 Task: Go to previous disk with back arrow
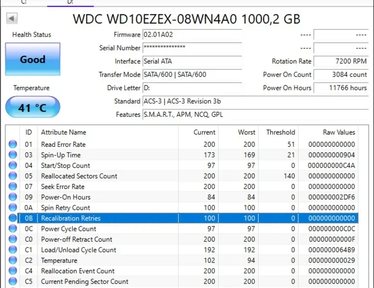click(x=12, y=18)
